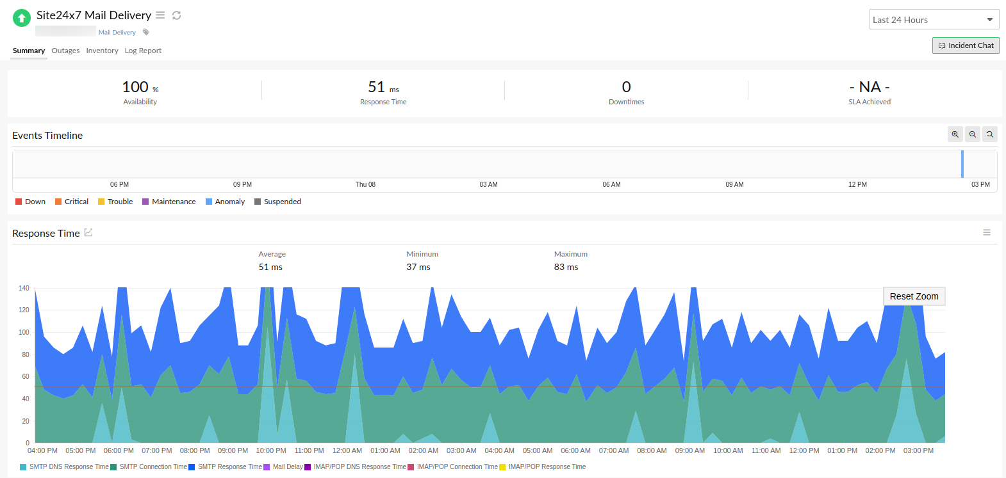Zoom in on the Events Timeline
The width and height of the screenshot is (1006, 478).
point(955,134)
